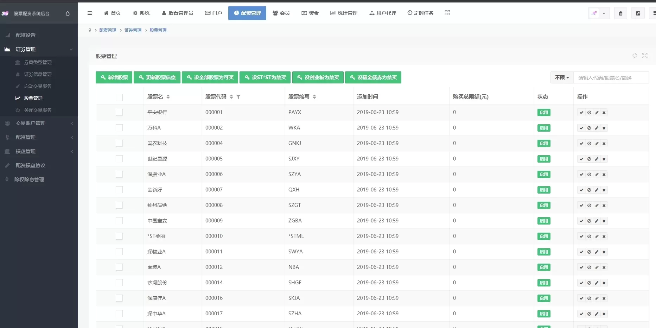Image resolution: width=656 pixels, height=328 pixels.
Task: Check the checkbox for *ST美丽 row
Action: pos(119,236)
